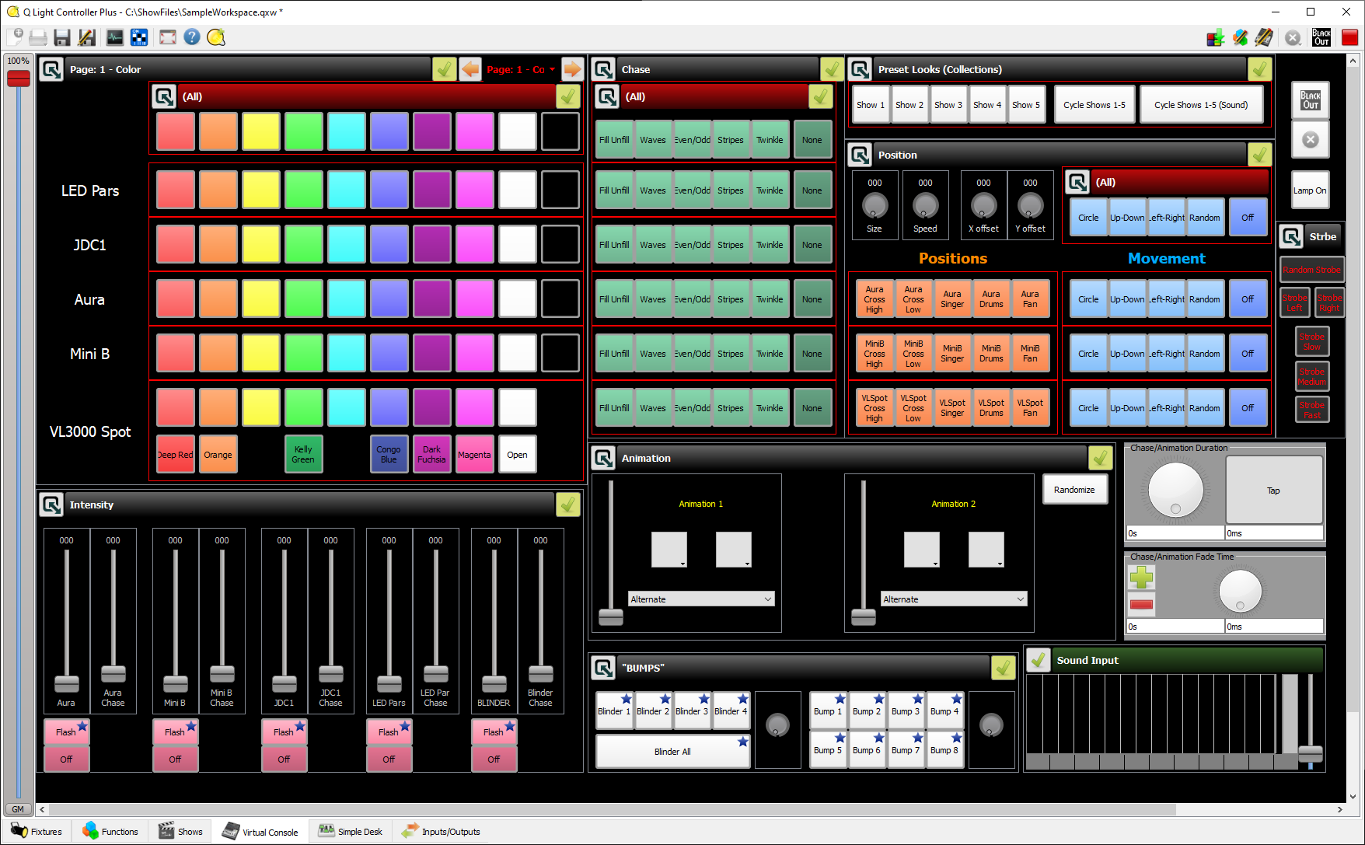Click the Tap tempo button
The image size is (1365, 845).
(1273, 491)
